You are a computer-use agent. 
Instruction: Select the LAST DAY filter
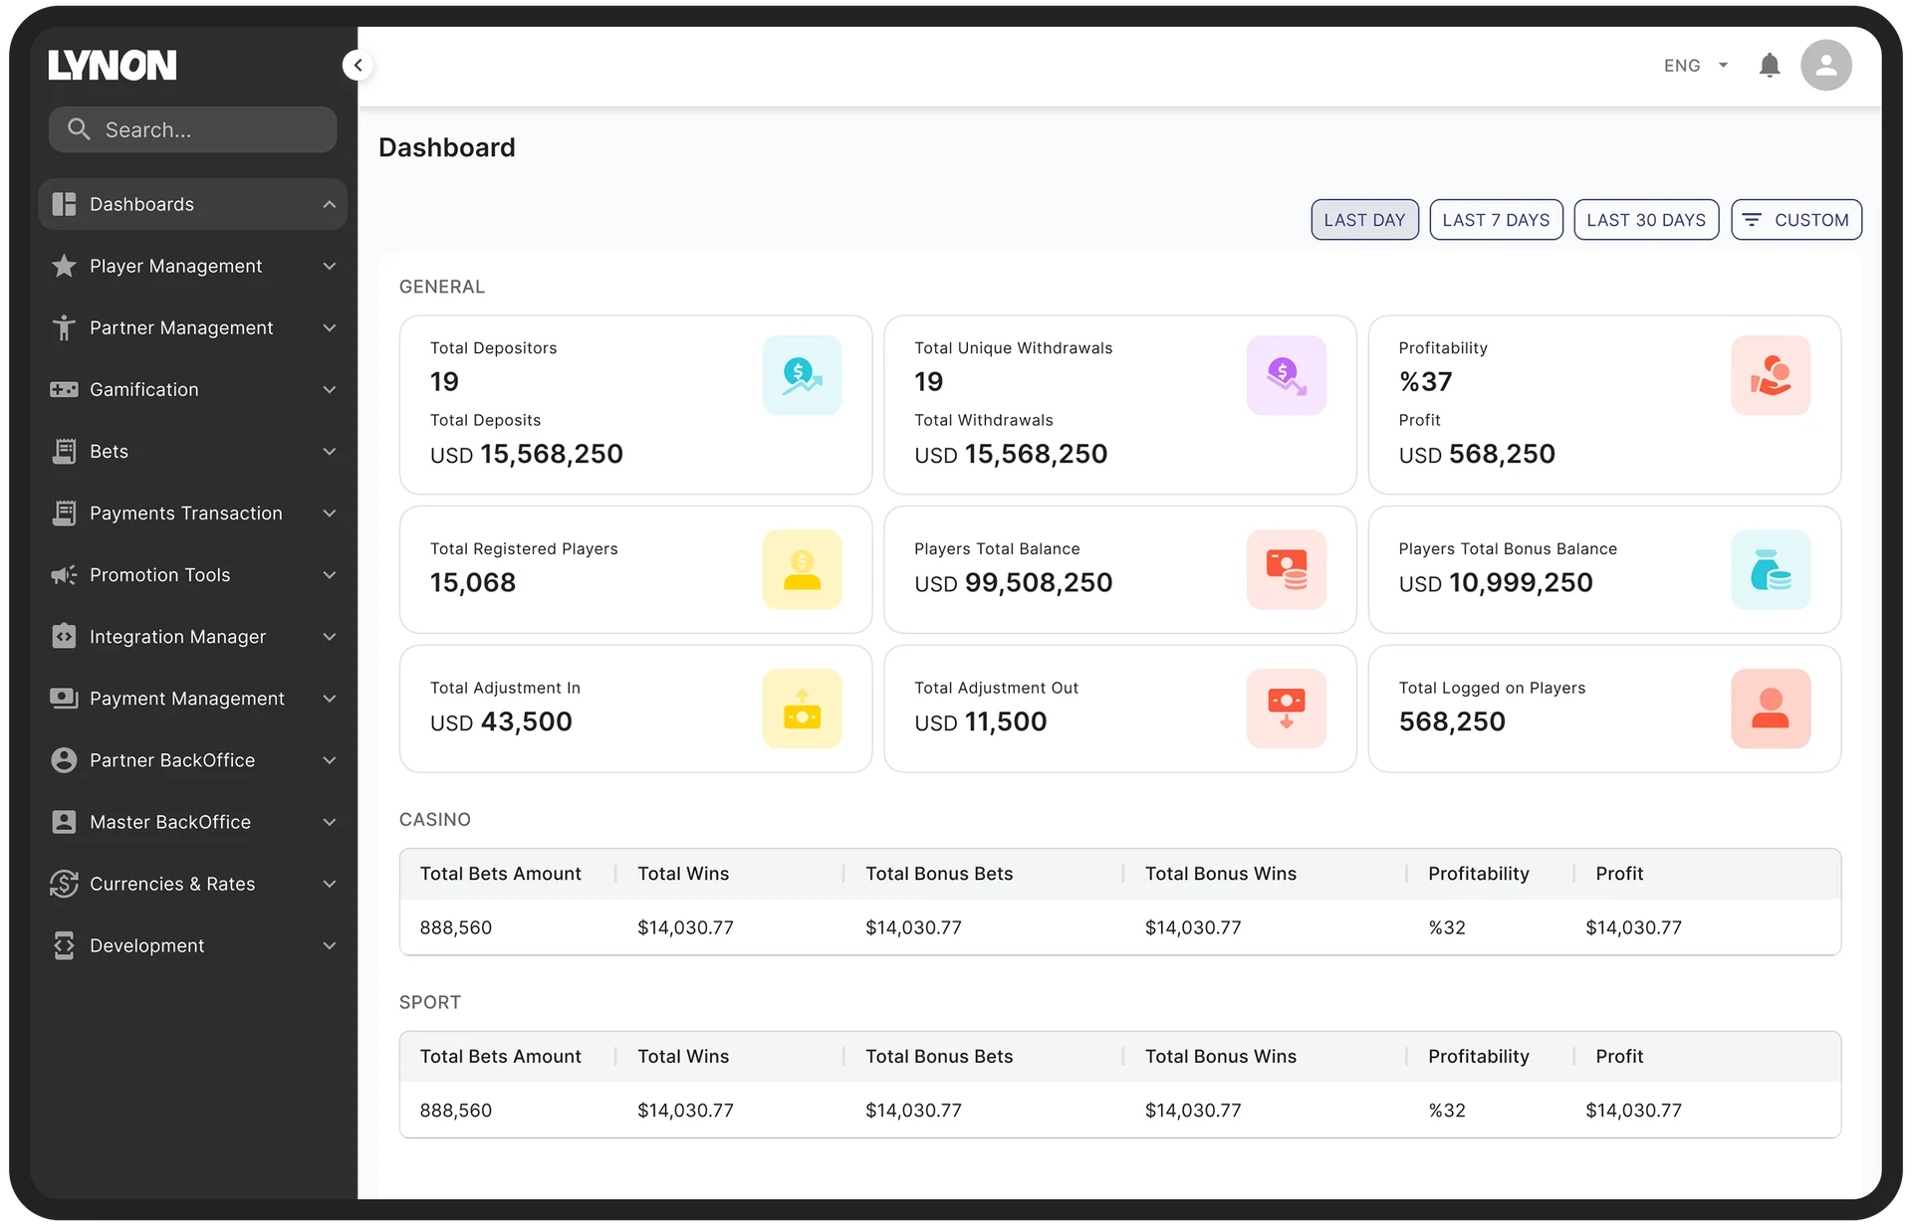pyautogui.click(x=1364, y=220)
